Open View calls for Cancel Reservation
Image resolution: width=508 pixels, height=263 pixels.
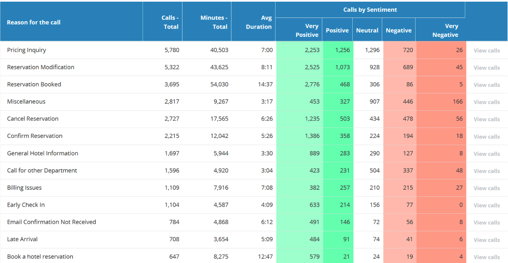[x=487, y=119]
